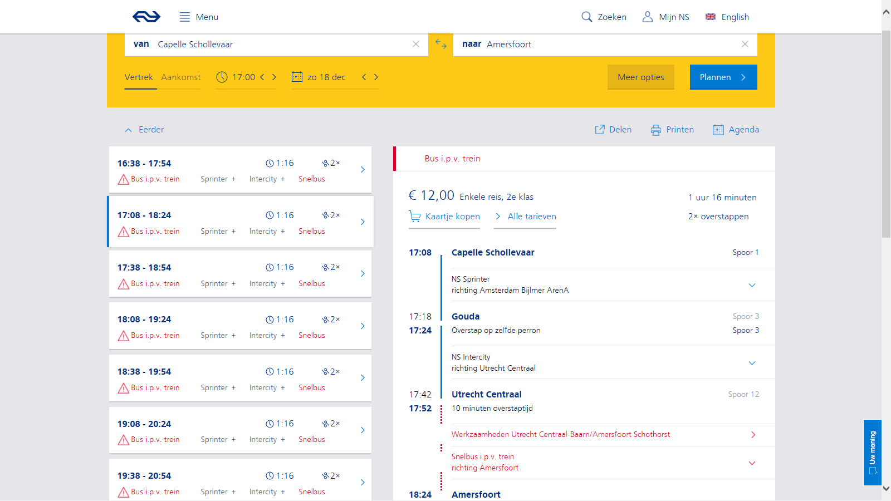
Task: Click scrollbar down arrow
Action: tap(886, 488)
